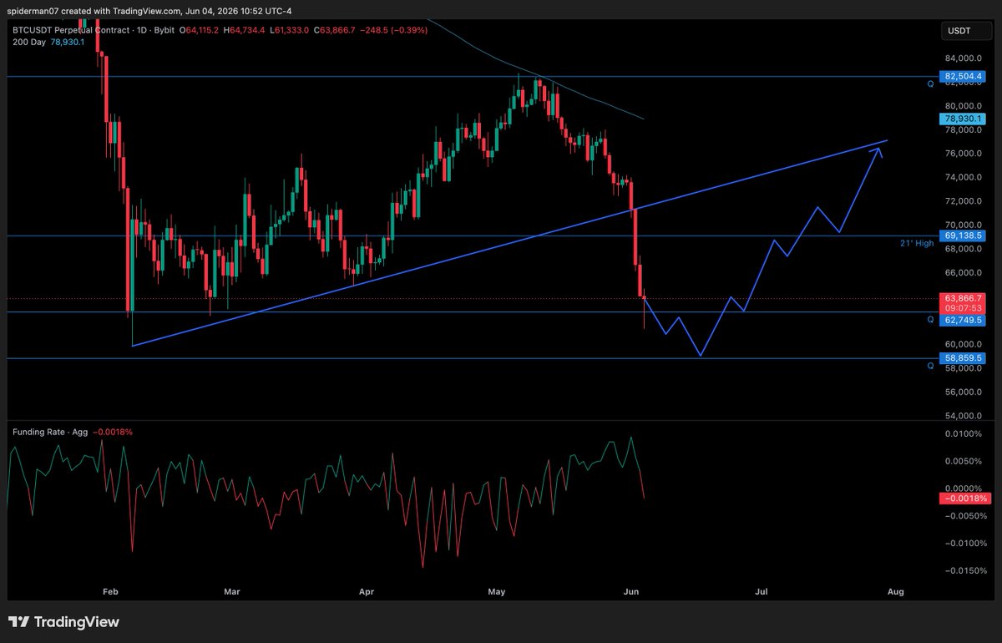The width and height of the screenshot is (1002, 643).
Task: Click the −0.0018% value in Funding Rate legend
Action: coord(114,433)
